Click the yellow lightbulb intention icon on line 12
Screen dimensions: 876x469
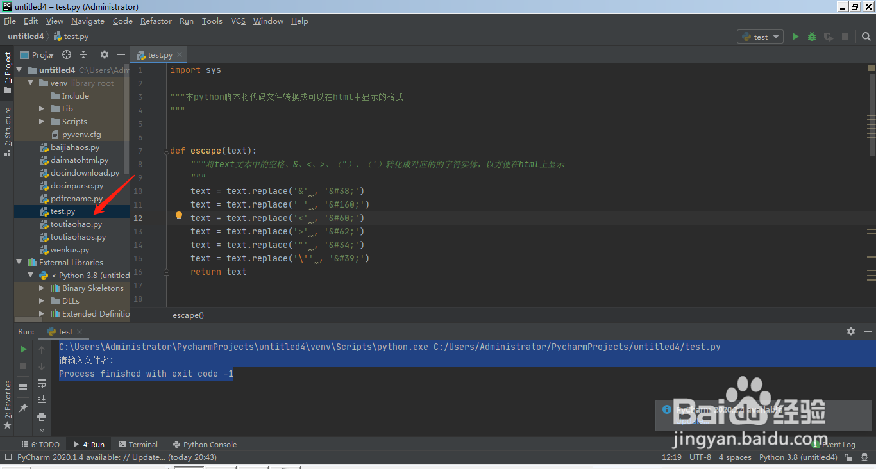click(179, 217)
